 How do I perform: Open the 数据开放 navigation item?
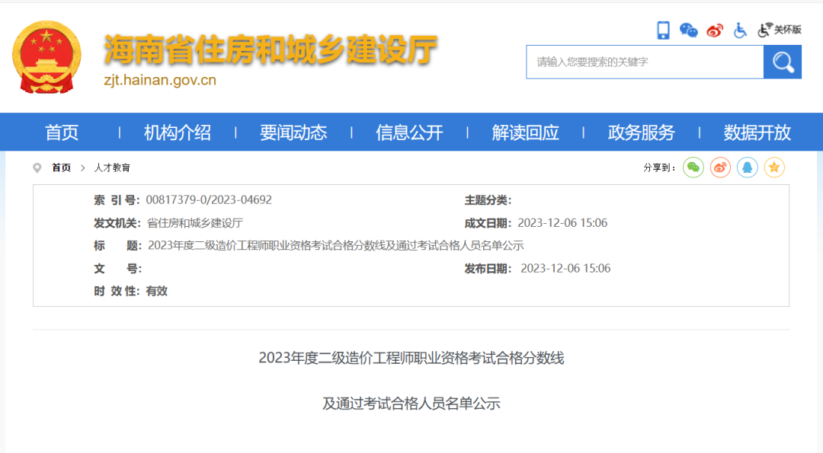756,132
